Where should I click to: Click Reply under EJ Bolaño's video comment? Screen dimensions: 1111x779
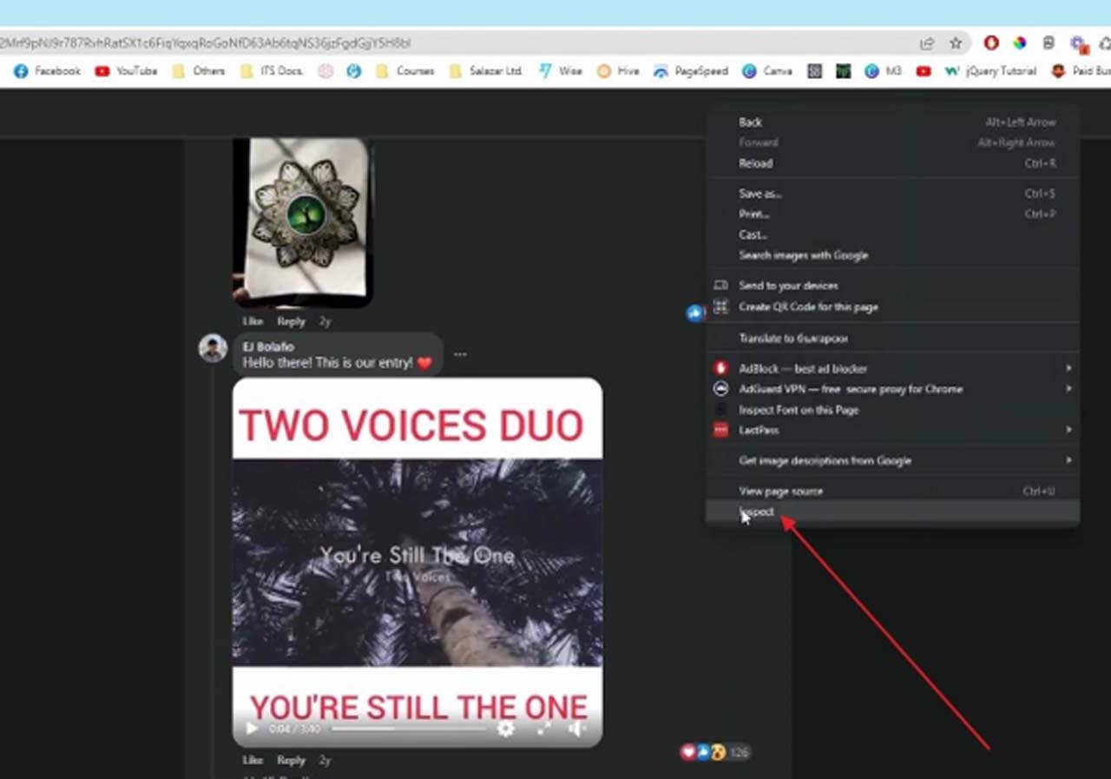291,760
